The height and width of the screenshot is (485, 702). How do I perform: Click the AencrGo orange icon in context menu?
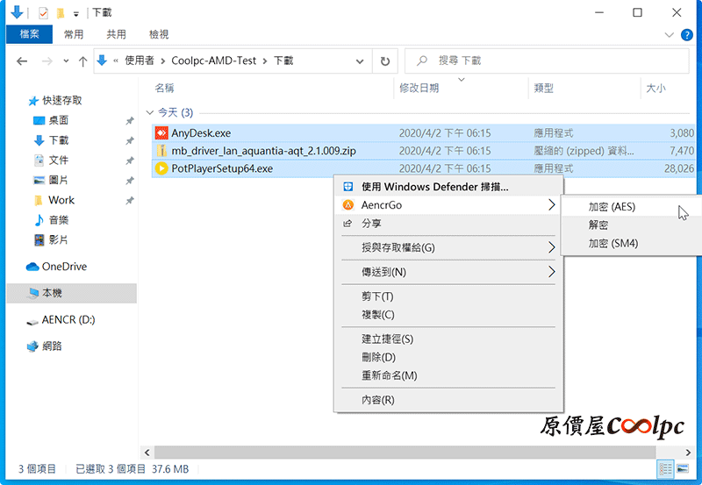coord(348,205)
